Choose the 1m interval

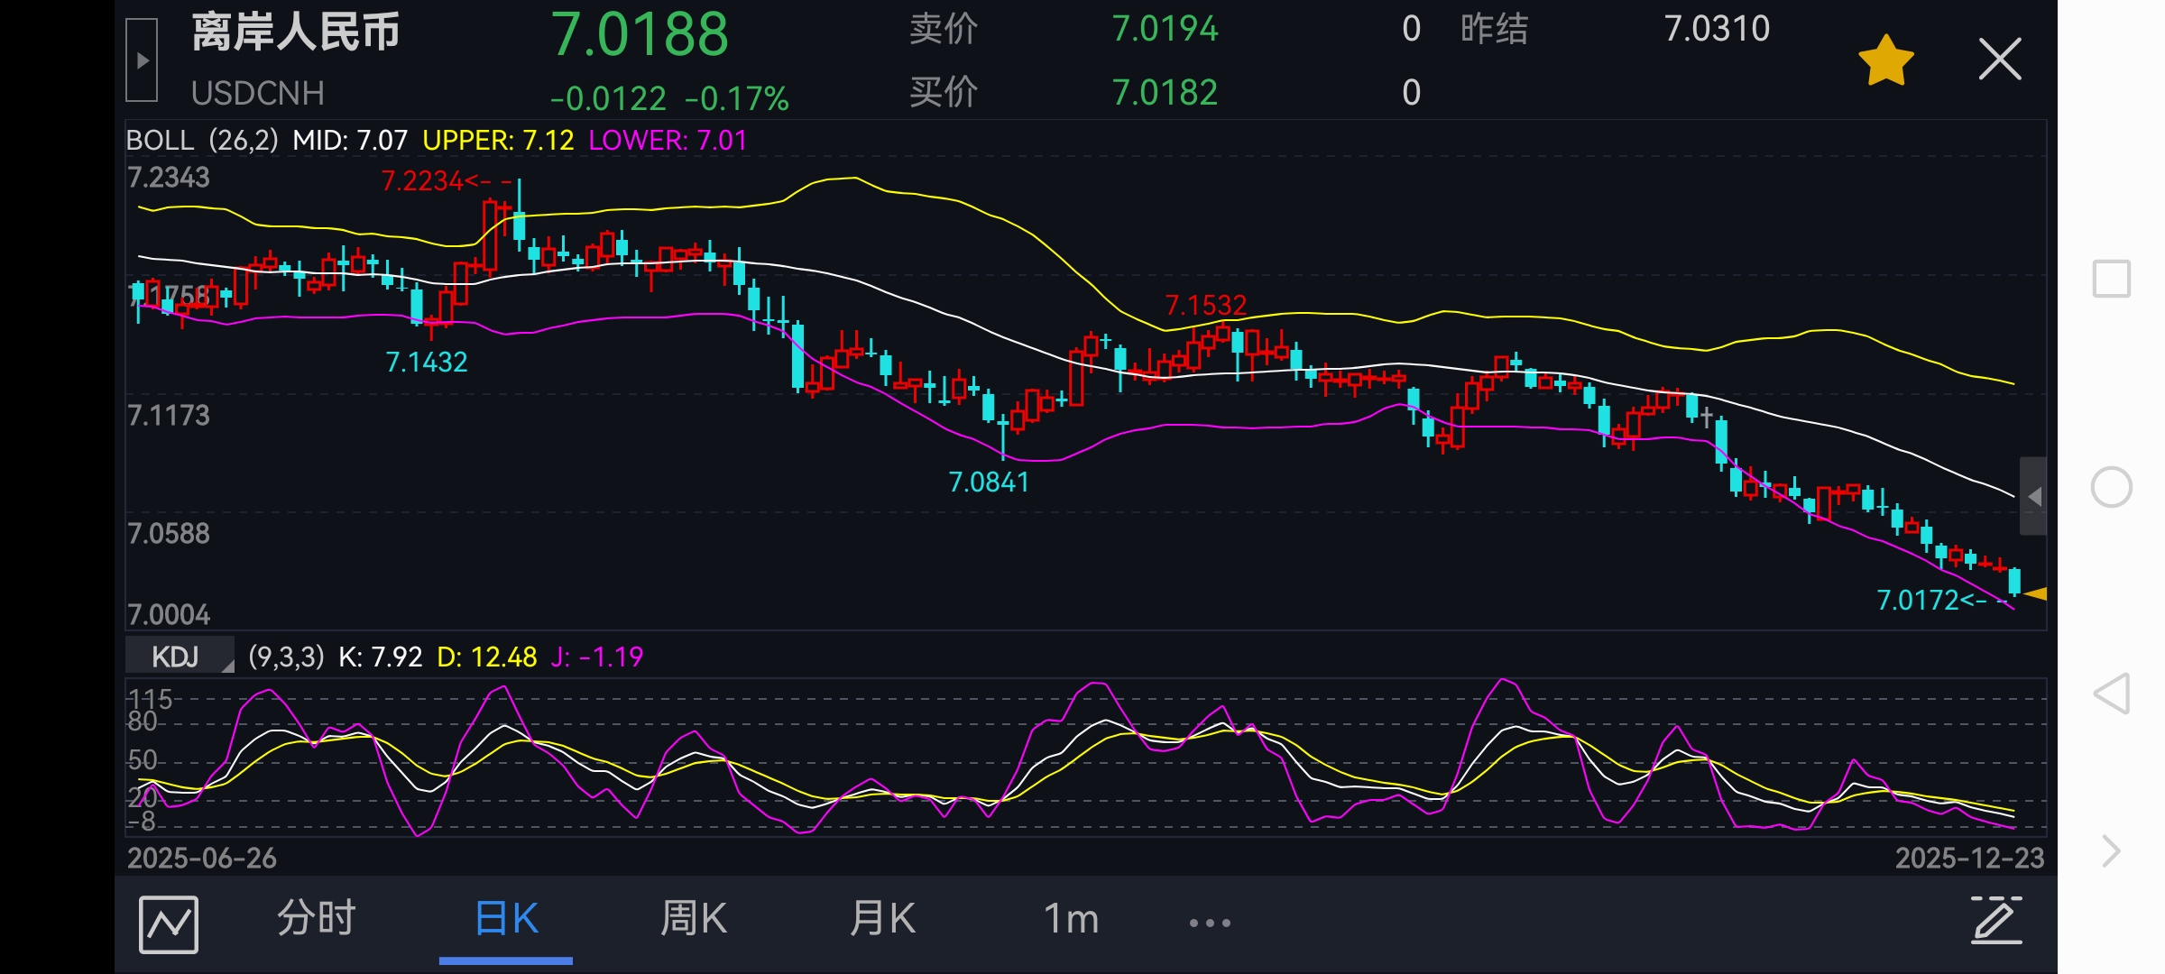pyautogui.click(x=1071, y=919)
